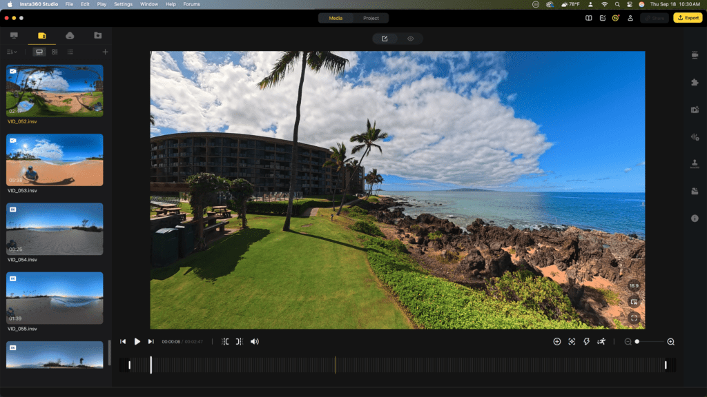Click the timeline zoom slider handle
The height and width of the screenshot is (397, 707).
(x=637, y=342)
